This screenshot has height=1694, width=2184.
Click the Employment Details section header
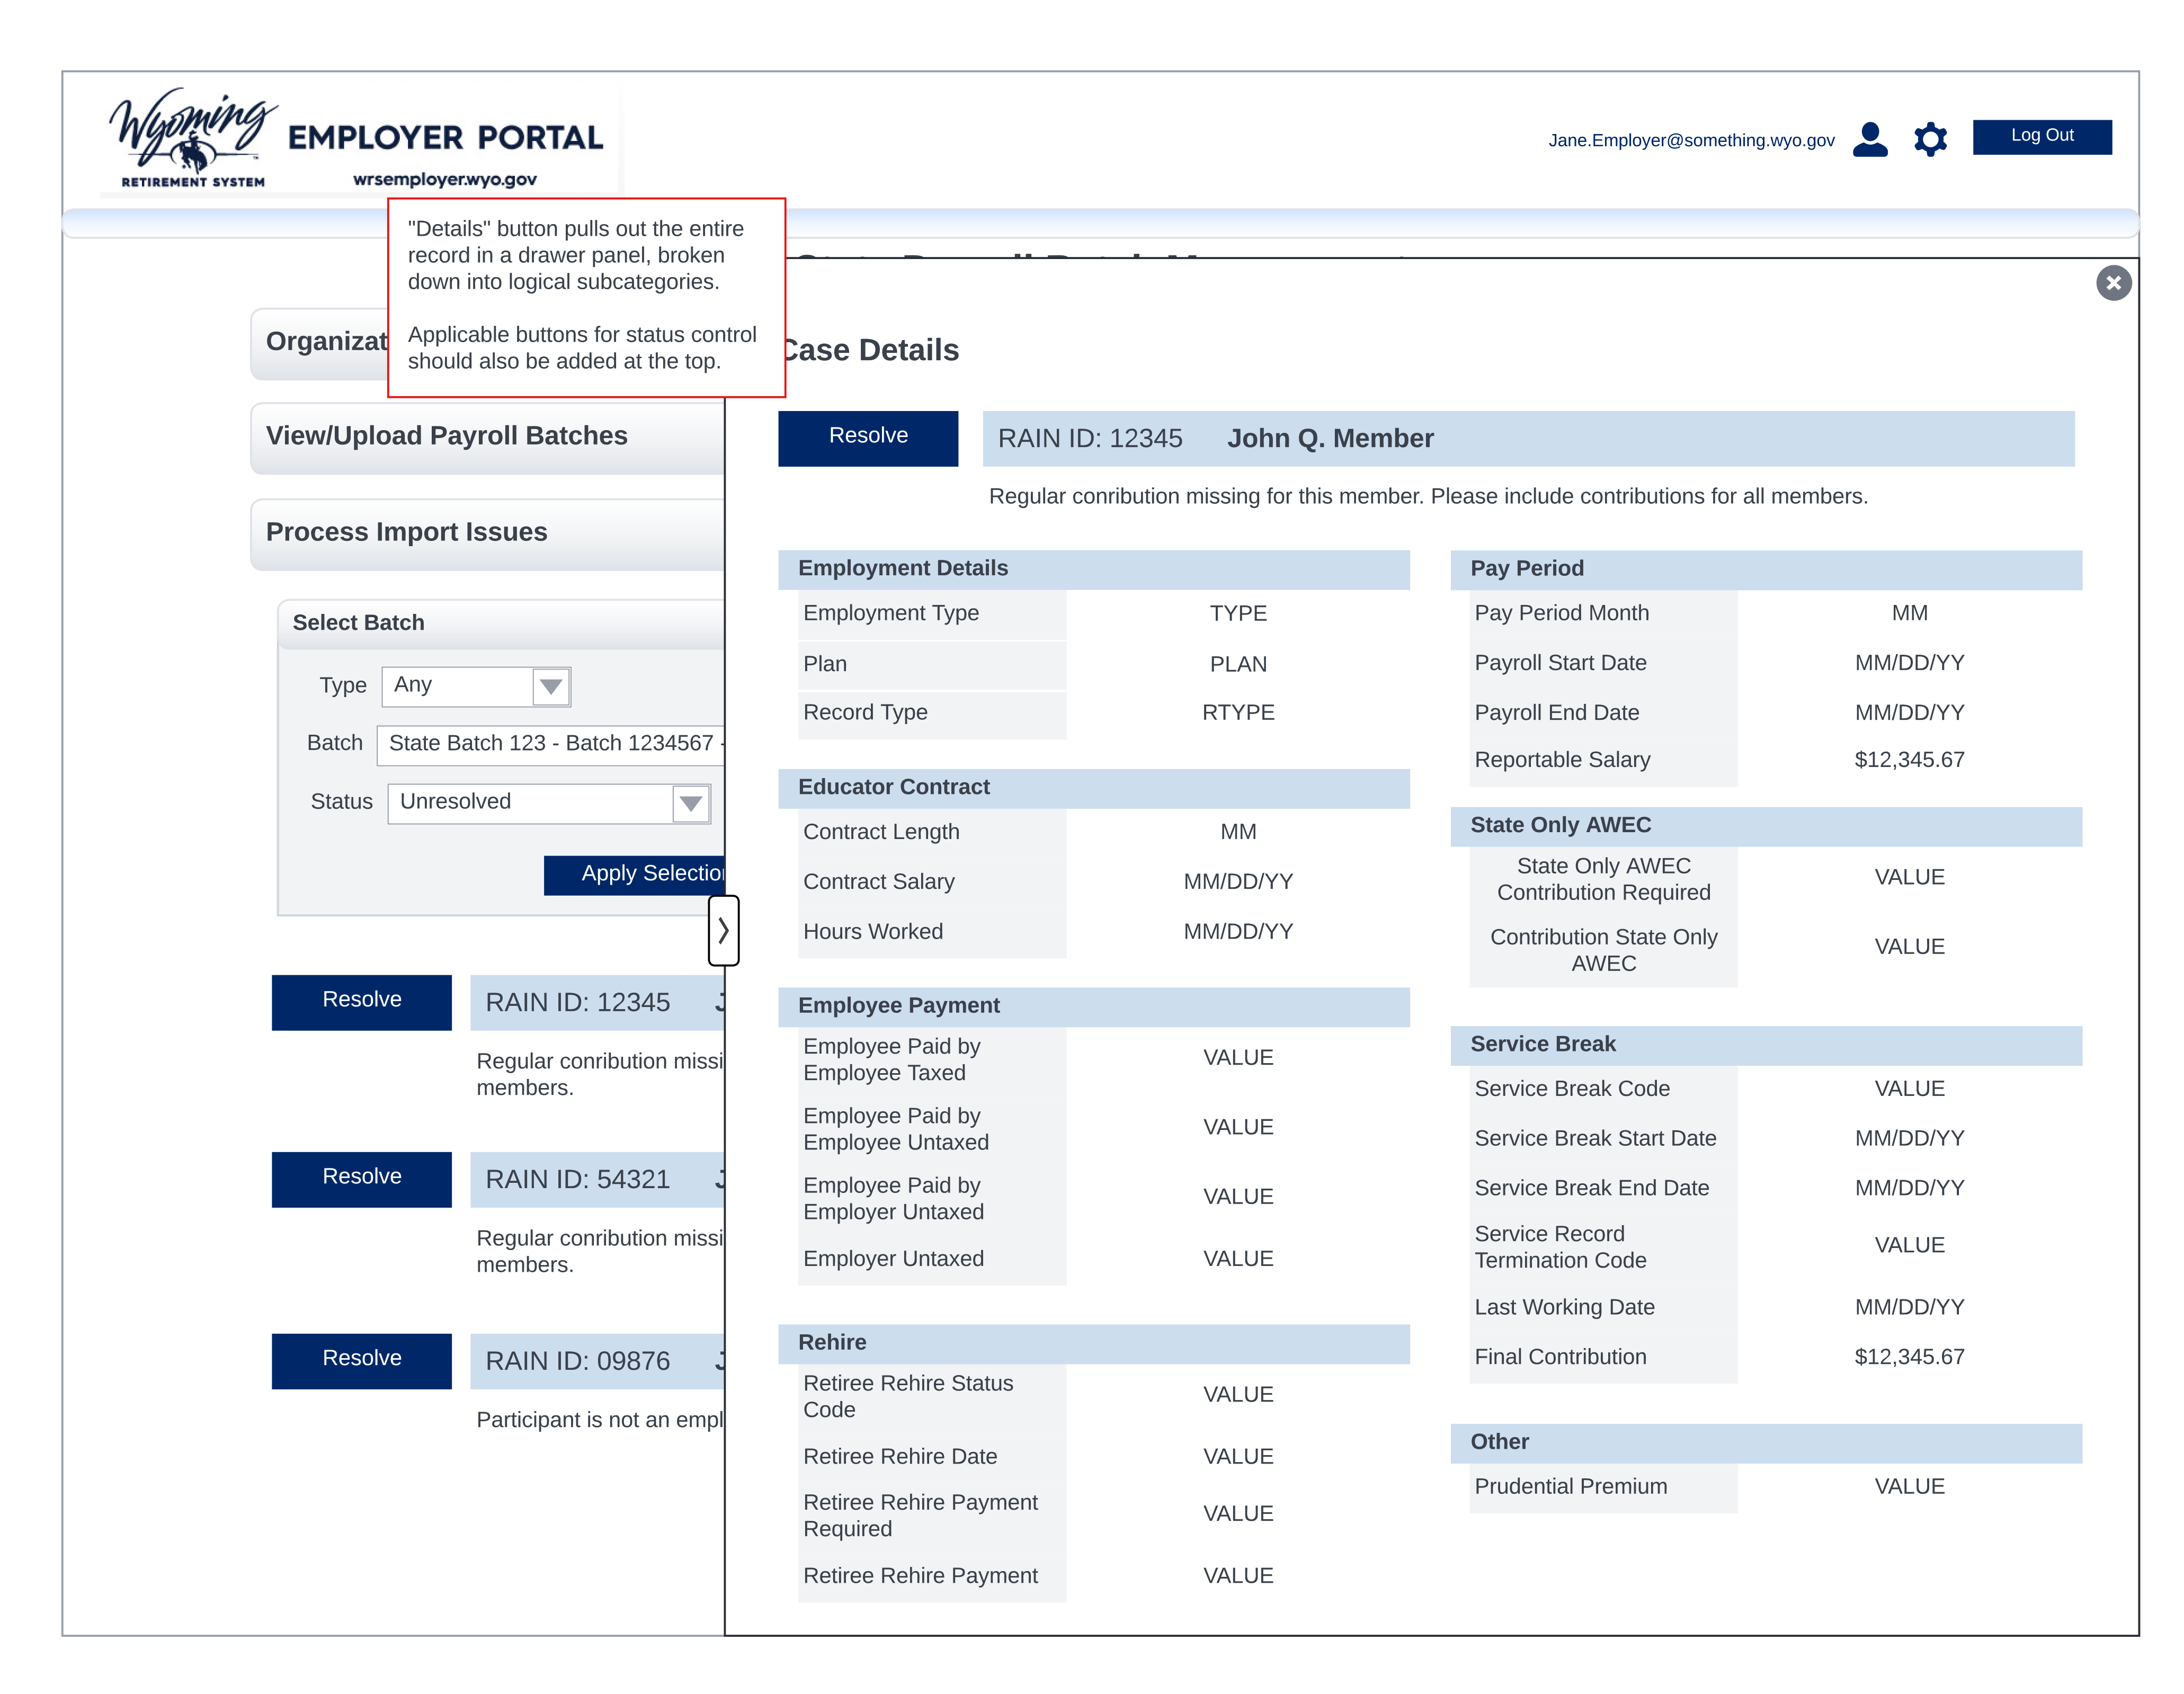pyautogui.click(x=1093, y=569)
